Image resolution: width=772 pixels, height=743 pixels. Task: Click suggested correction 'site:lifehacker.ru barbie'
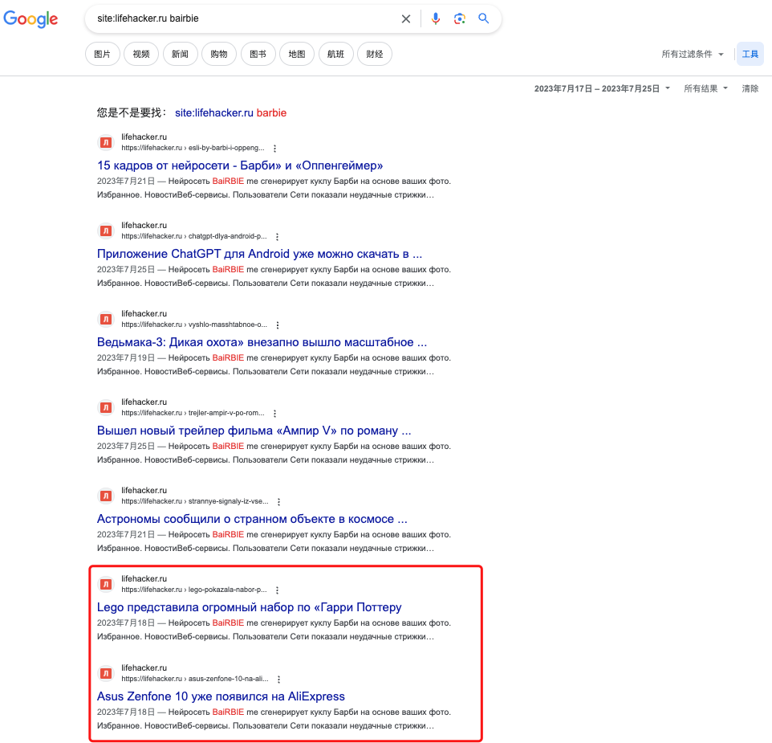230,113
